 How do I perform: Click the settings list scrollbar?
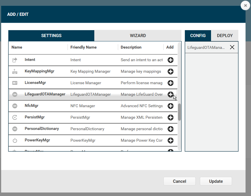(179, 112)
